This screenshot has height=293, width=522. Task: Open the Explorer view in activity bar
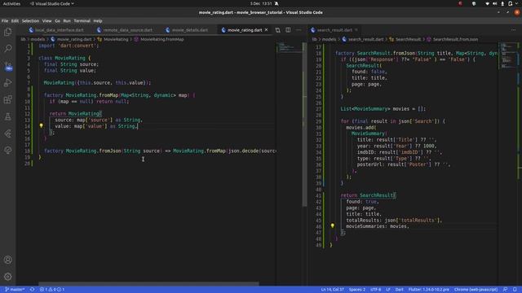pyautogui.click(x=7, y=32)
